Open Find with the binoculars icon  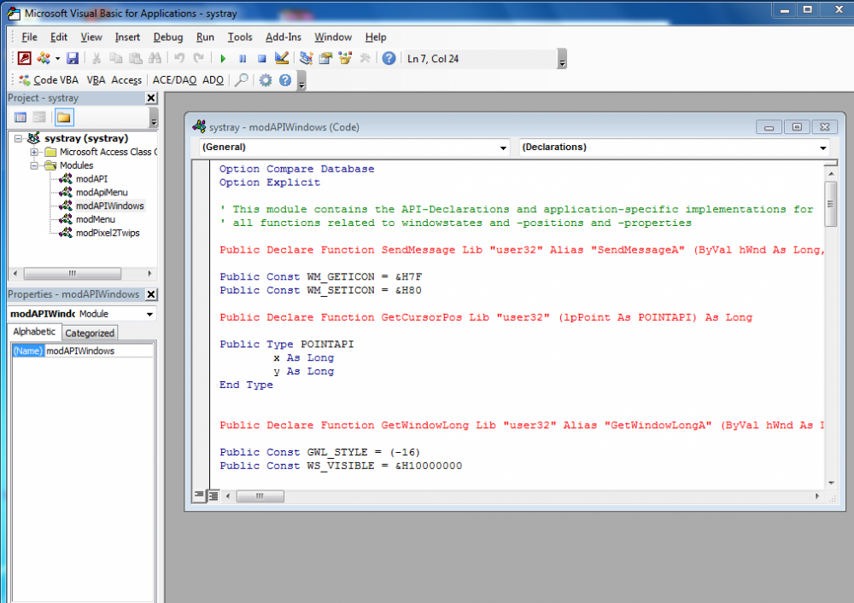point(155,58)
